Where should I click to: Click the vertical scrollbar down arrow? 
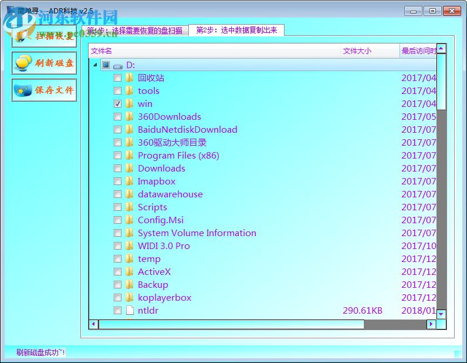click(441, 314)
